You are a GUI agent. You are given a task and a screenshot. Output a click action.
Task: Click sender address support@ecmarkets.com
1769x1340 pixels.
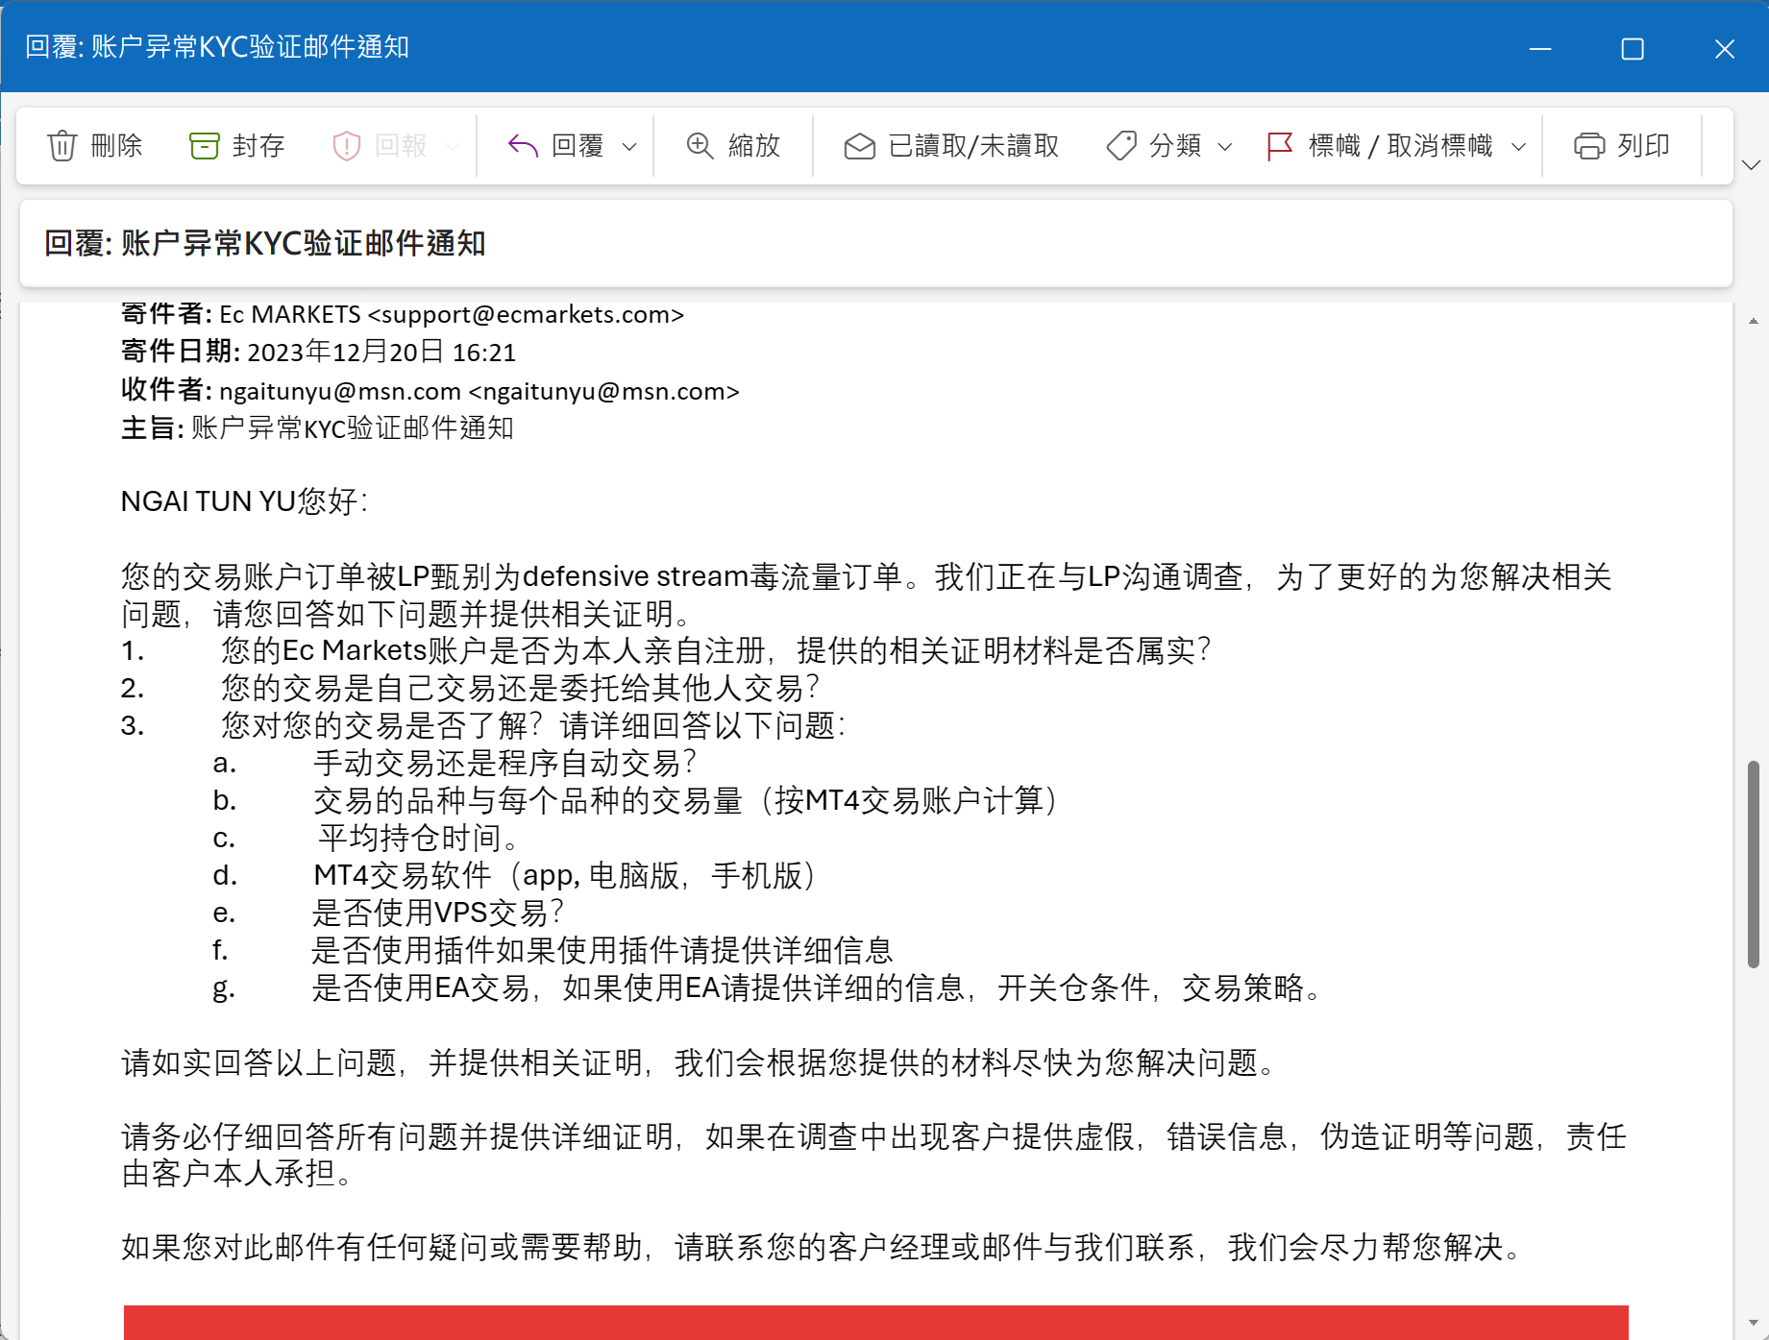pos(526,315)
